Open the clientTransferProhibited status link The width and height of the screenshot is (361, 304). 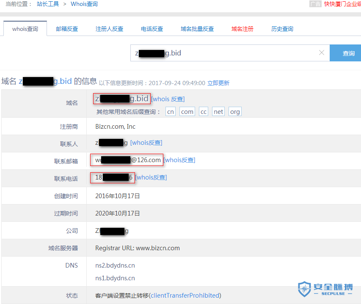[x=185, y=295]
